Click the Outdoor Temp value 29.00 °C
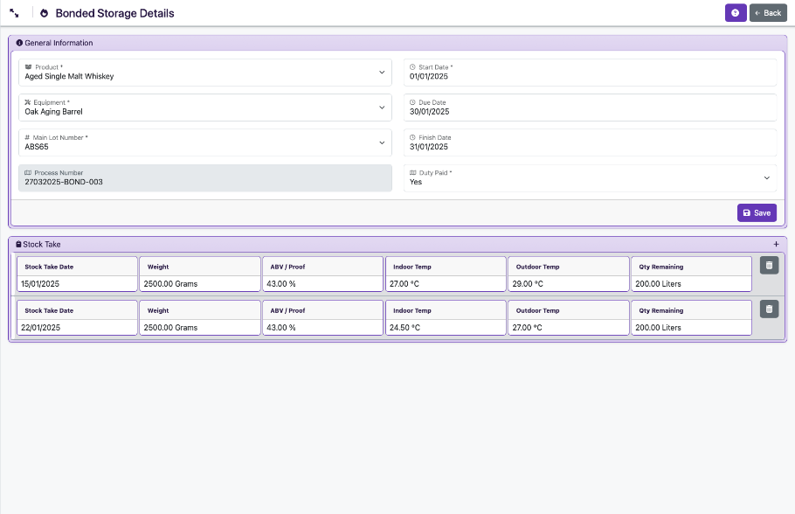The image size is (795, 514). click(x=568, y=284)
